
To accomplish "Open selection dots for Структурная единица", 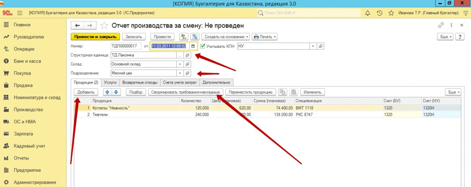I will coord(180,55).
